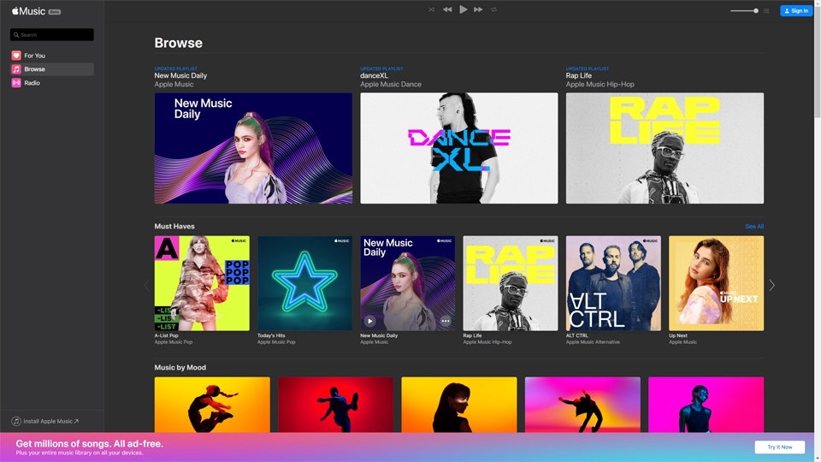Click New Music Daily title above banner

[x=180, y=75]
